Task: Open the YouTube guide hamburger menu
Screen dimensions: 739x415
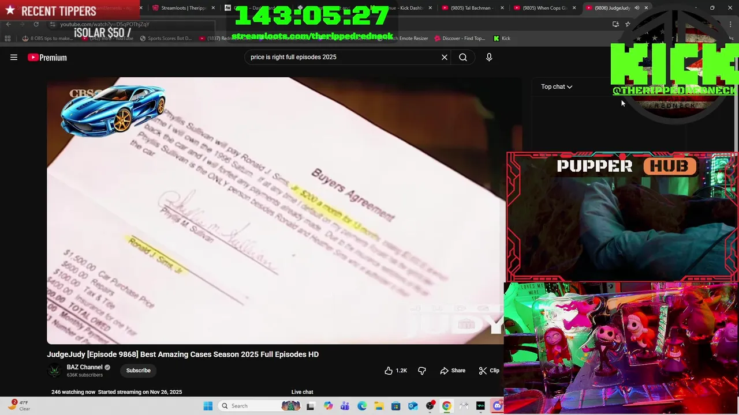Action: [x=14, y=57]
